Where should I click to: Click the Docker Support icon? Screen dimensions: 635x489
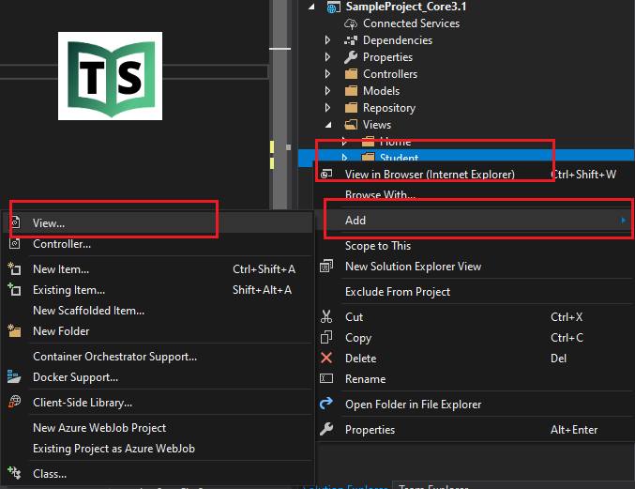[14, 377]
